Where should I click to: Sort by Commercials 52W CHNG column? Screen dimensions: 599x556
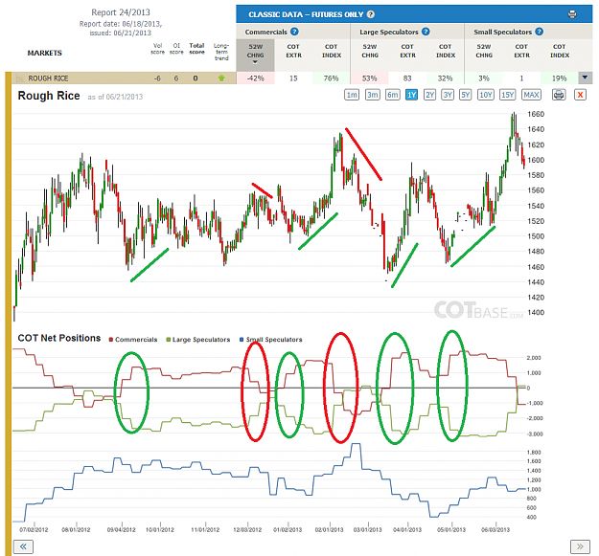[255, 55]
